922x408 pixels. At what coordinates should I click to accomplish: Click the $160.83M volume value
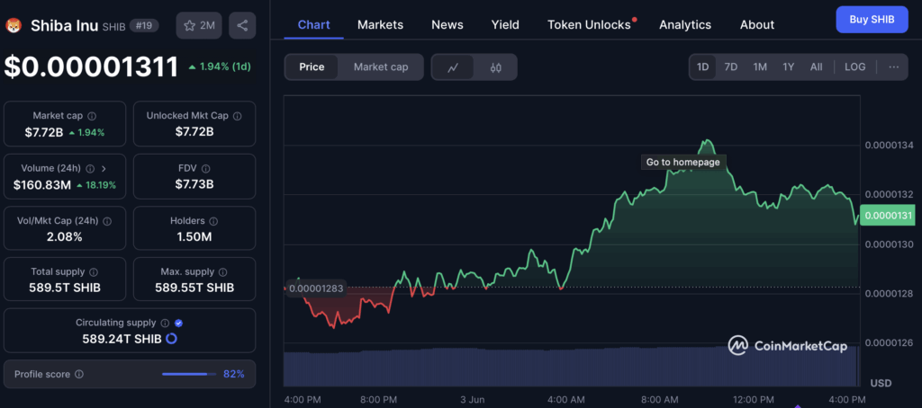point(42,185)
